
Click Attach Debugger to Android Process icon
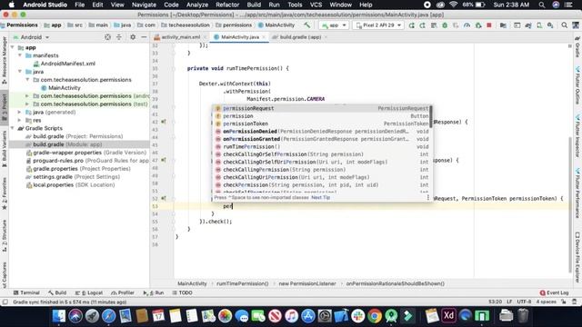pos(478,25)
